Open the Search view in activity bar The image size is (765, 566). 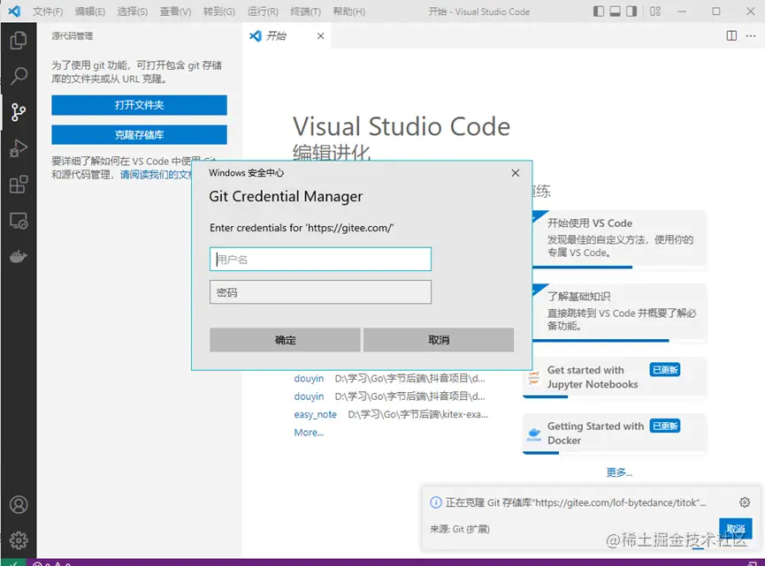tap(19, 76)
